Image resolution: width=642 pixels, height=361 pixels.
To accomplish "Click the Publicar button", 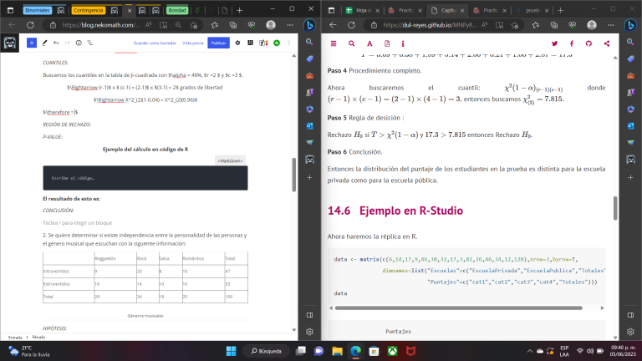I will tap(218, 42).
